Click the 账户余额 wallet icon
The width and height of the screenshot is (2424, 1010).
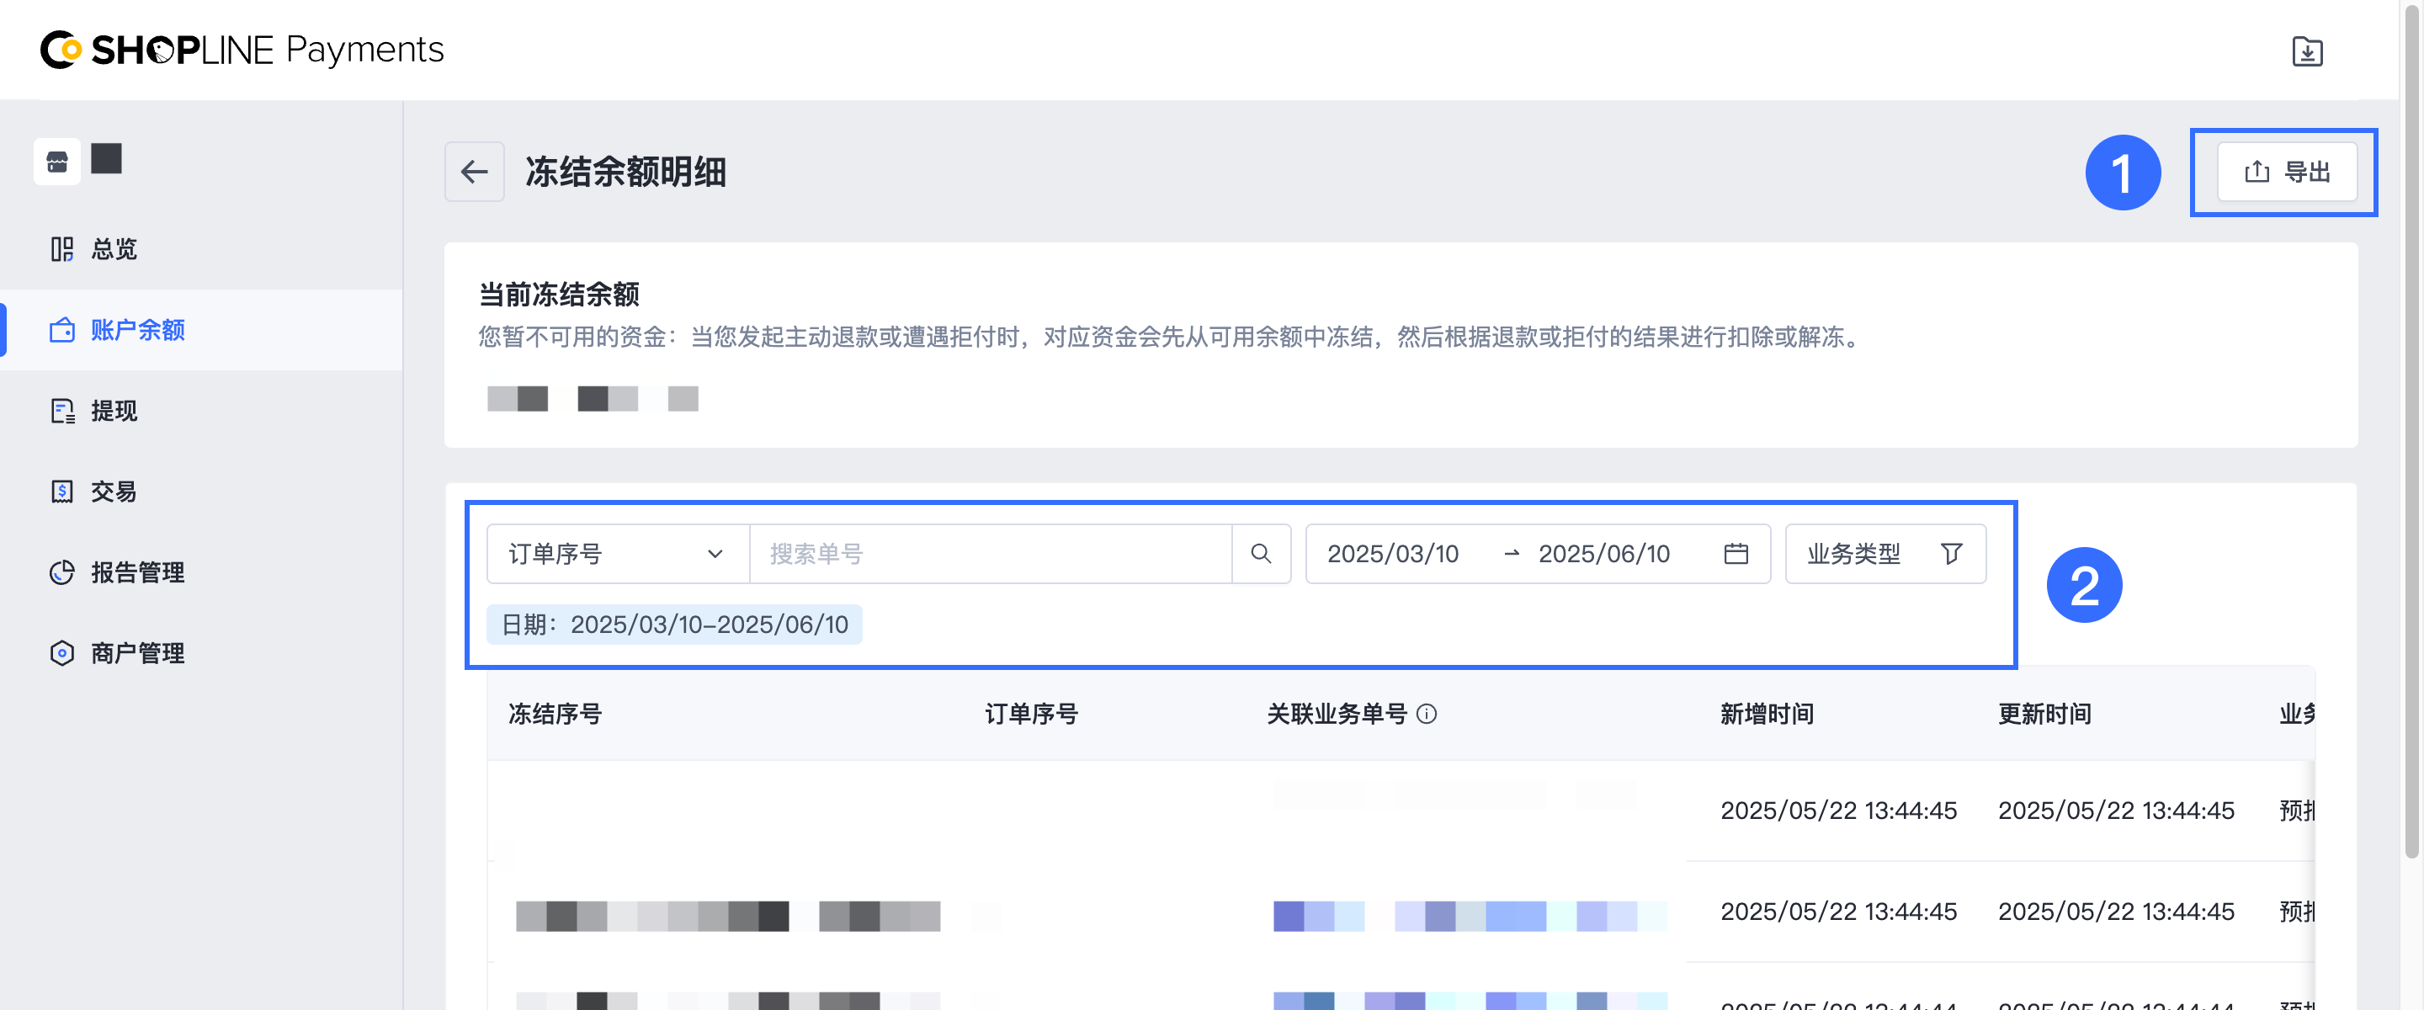point(62,329)
